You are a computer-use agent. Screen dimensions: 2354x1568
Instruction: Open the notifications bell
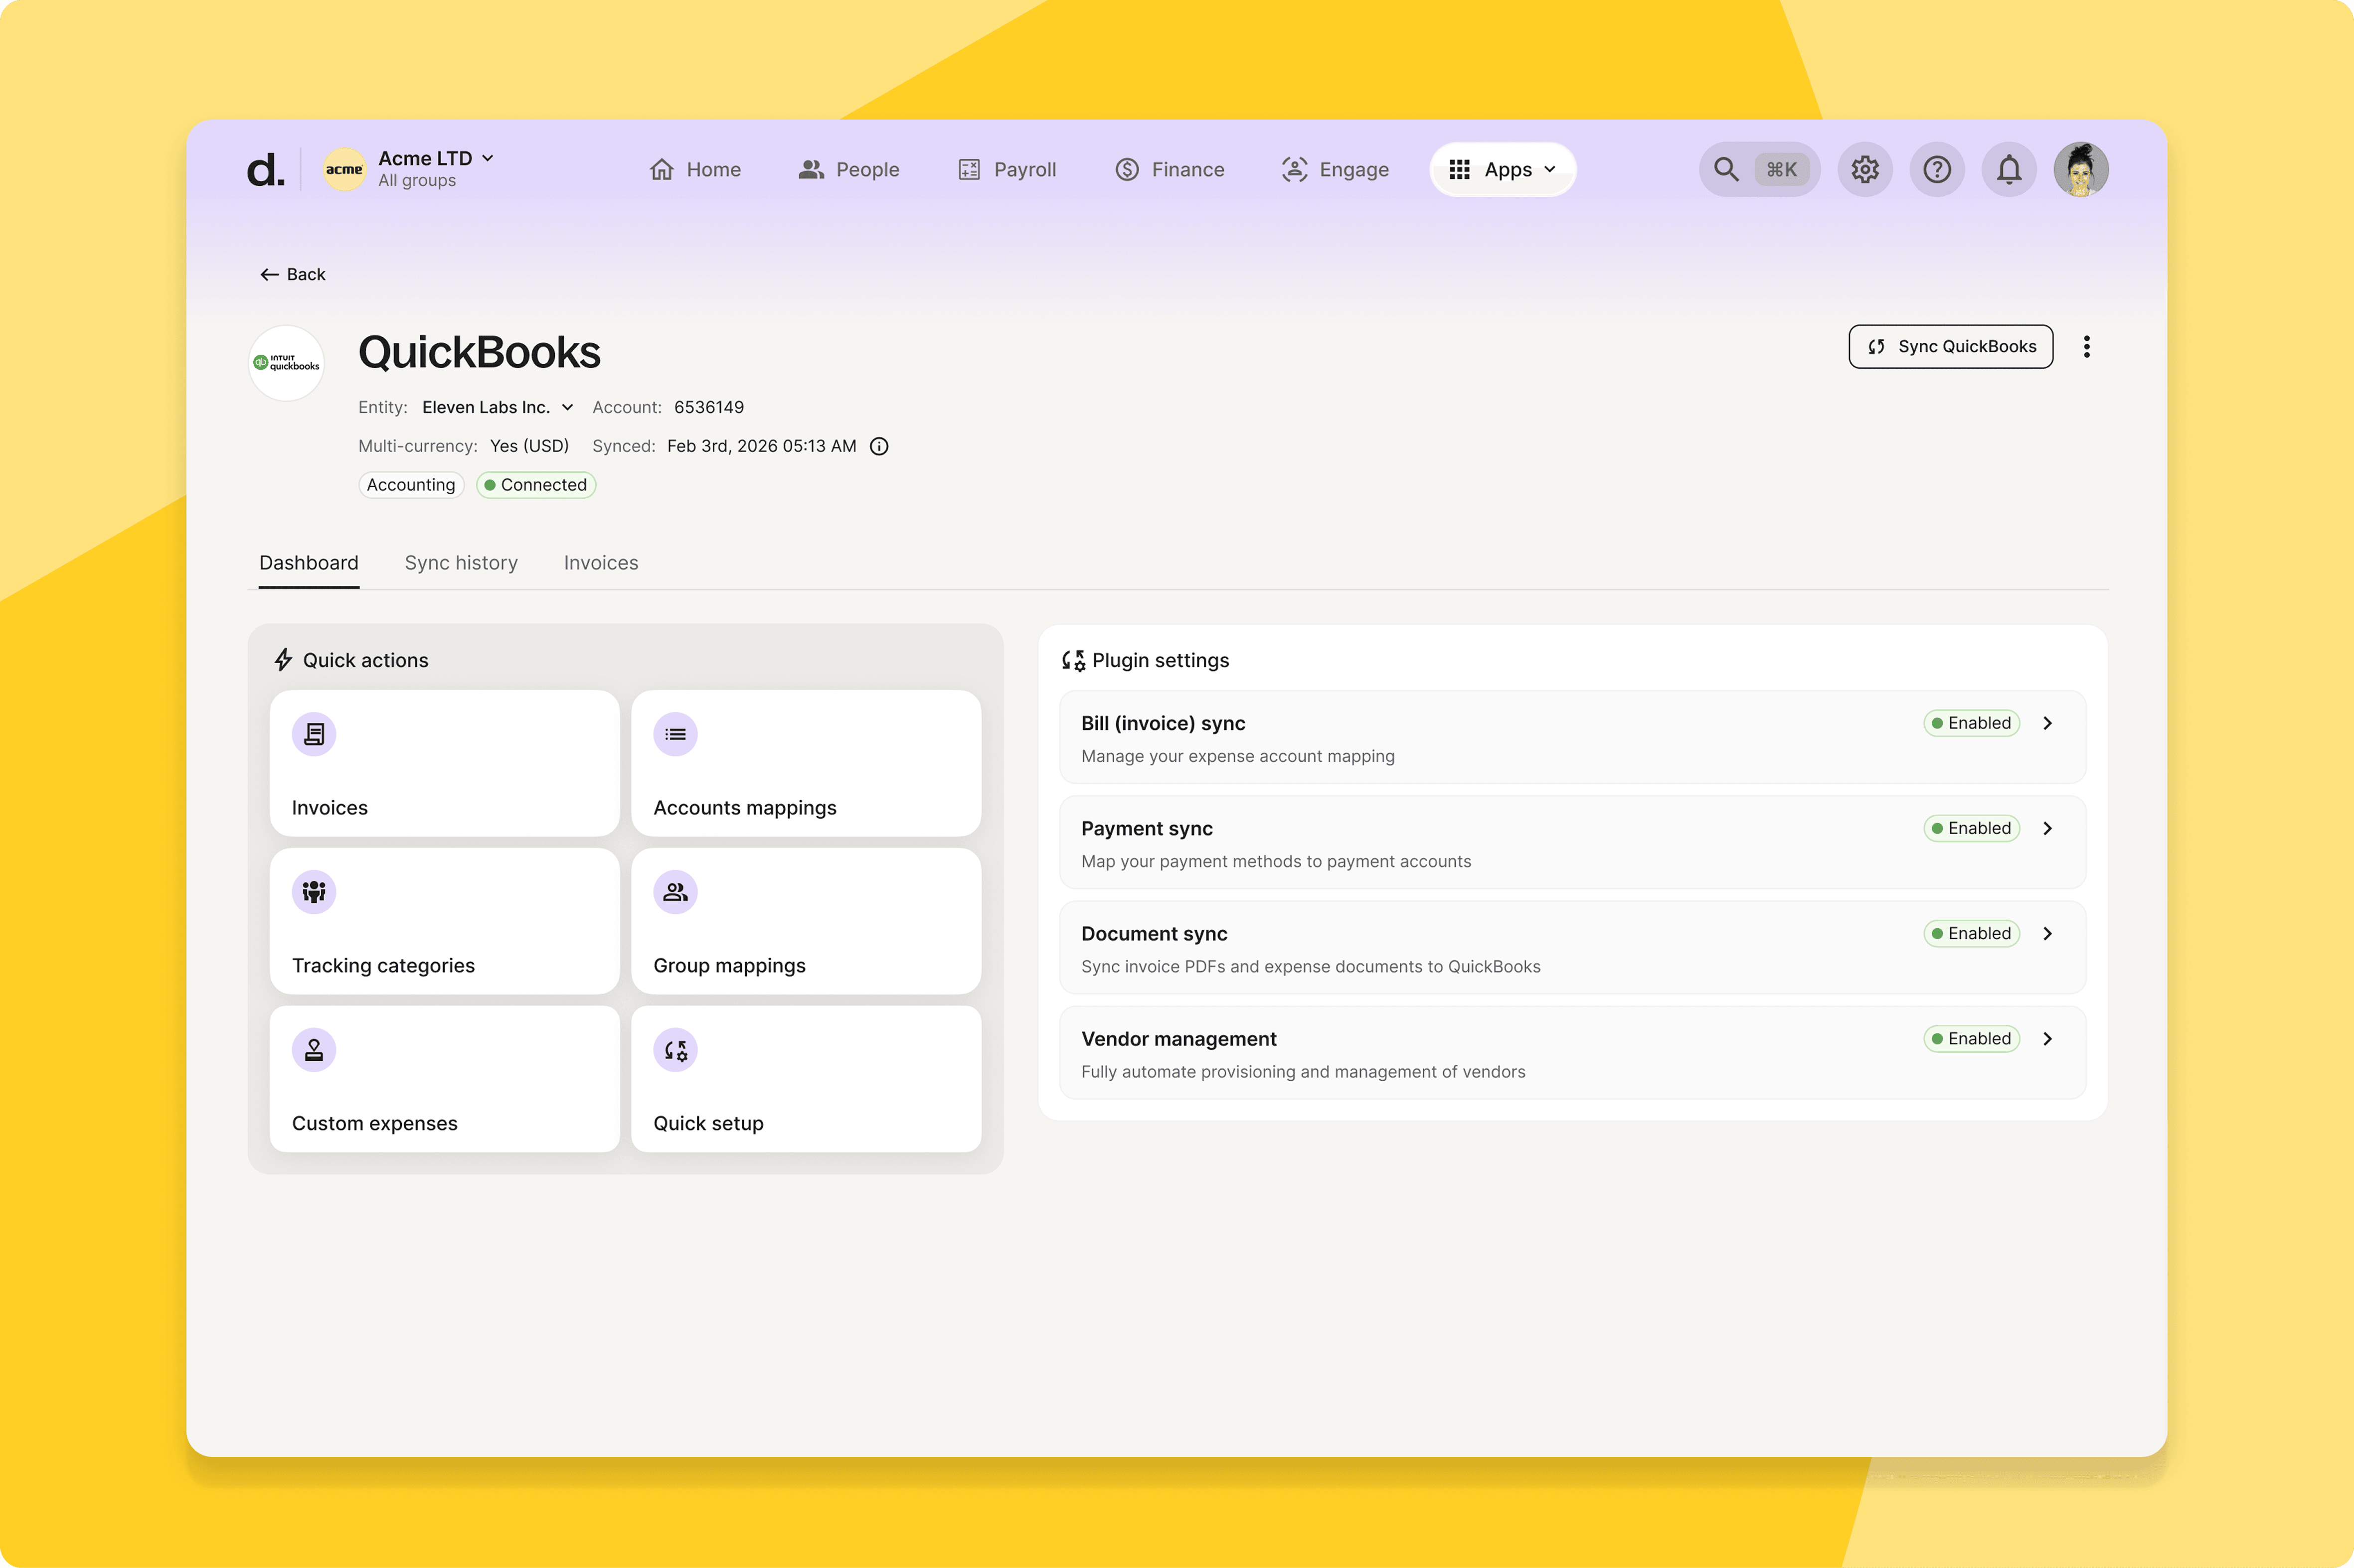[2009, 169]
